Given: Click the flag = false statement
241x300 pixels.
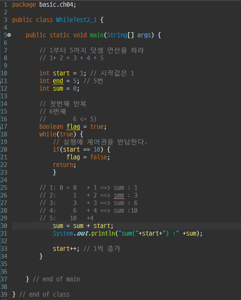Looking at the screenshot, I should [x=88, y=157].
